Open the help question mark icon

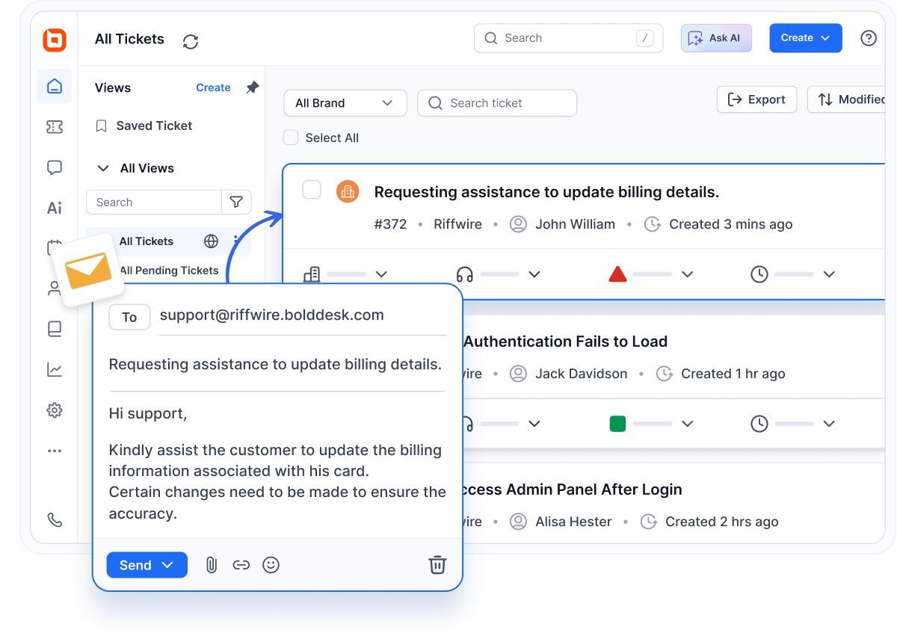coord(868,38)
